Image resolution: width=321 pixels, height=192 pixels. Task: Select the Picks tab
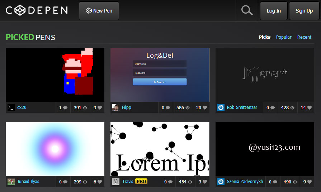pyautogui.click(x=264, y=37)
